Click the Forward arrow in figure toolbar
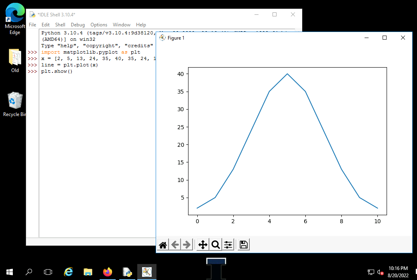 [187, 245]
